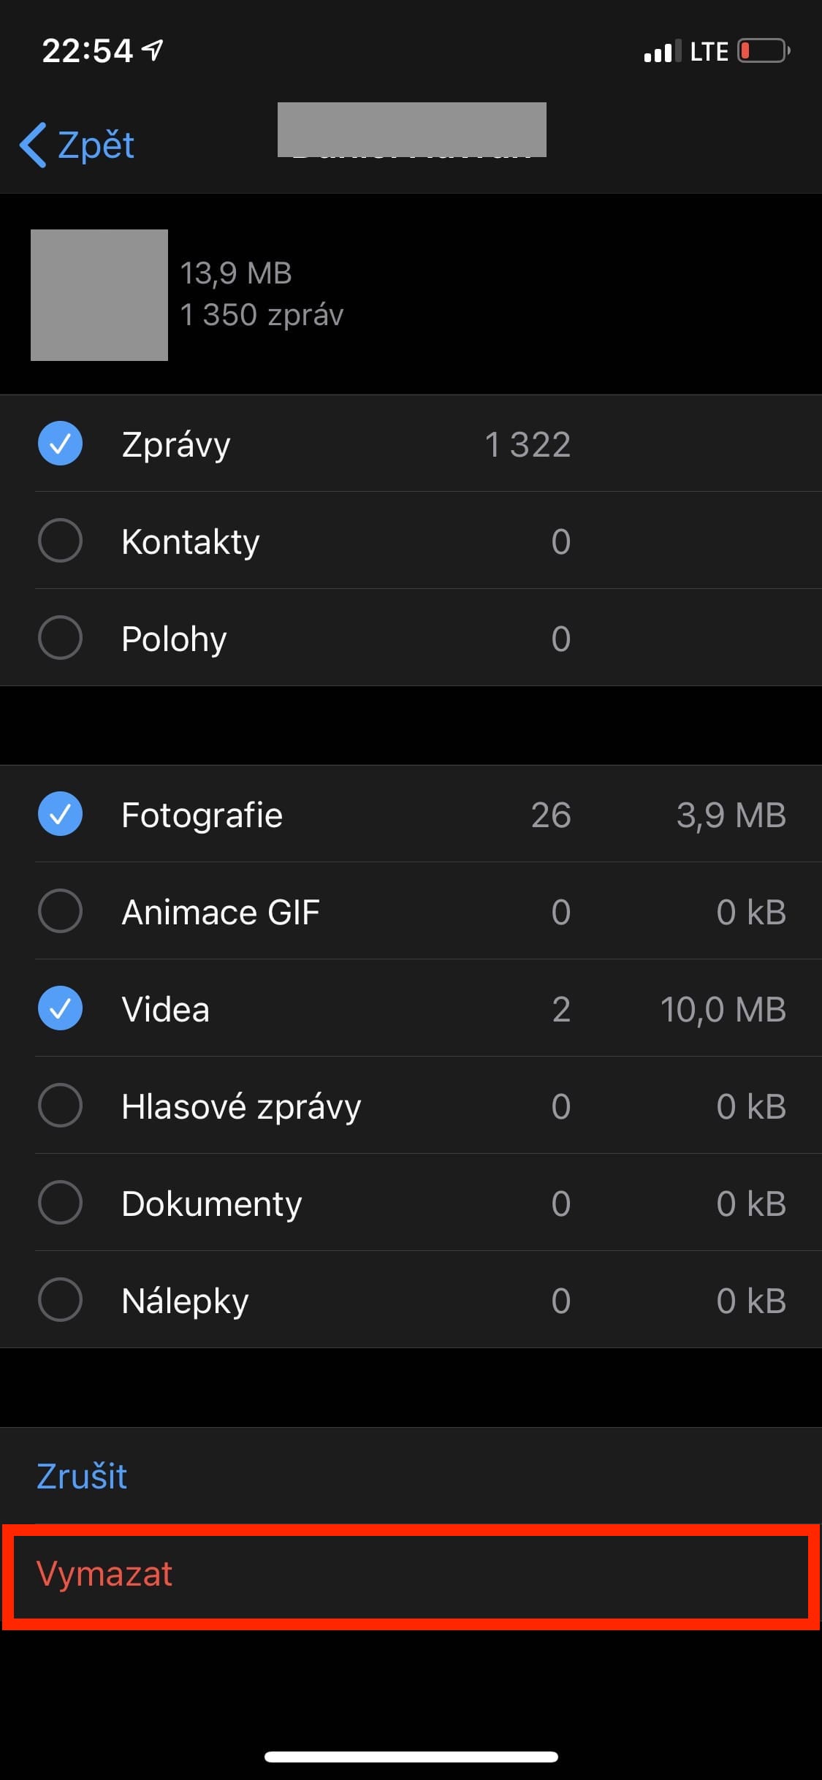
Task: Tap the battery indicator icon
Action: pos(763,51)
